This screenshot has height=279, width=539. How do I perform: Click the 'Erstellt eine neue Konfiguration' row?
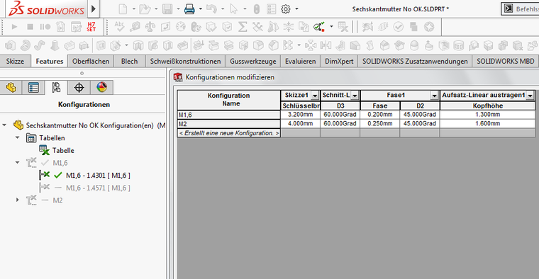pos(229,133)
